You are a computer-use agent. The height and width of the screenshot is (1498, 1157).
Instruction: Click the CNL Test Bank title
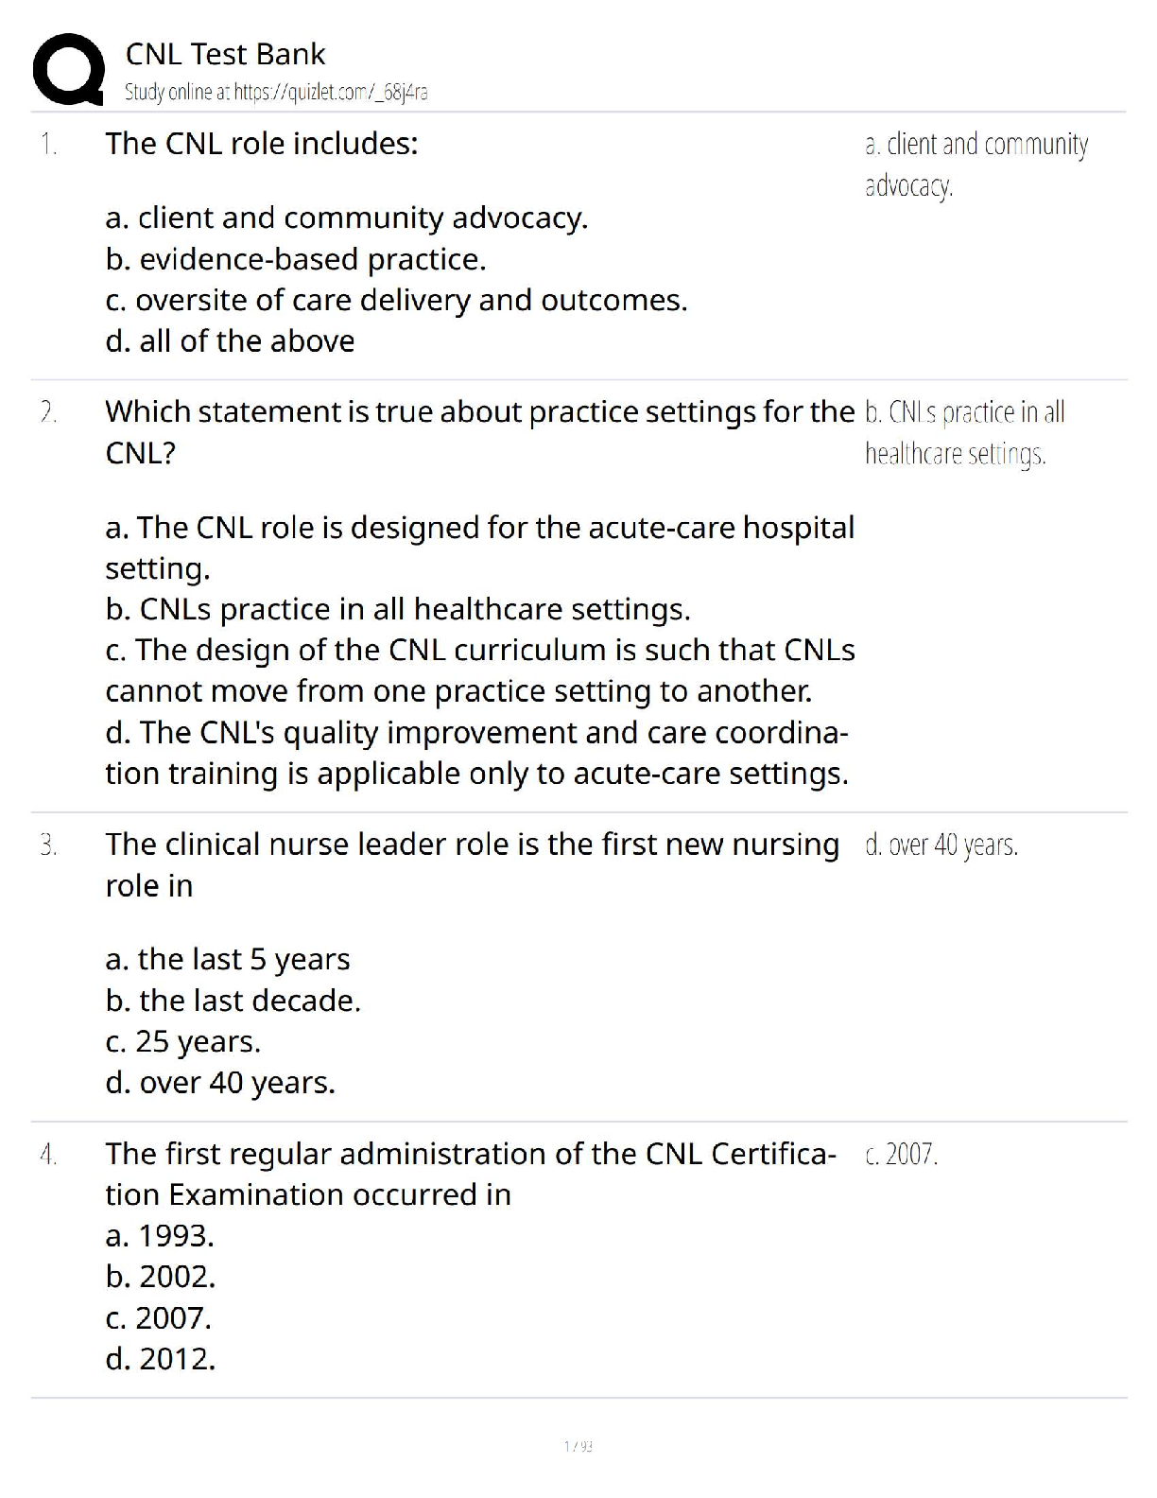click(x=225, y=54)
